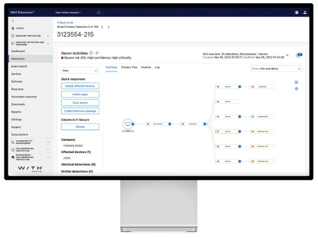Click the Elements logo in header
This screenshot has width=318, height=238.
point(22,13)
